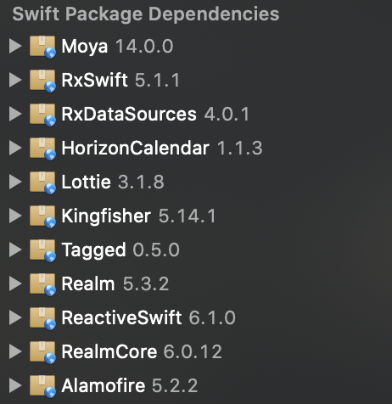Screen dimensions: 392x404
Task: Click the Swift Package Dependencies heading
Action: click(146, 14)
